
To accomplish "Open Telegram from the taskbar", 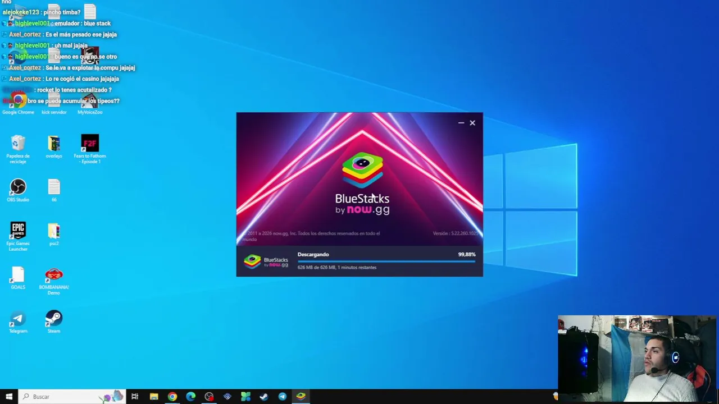I will [282, 397].
